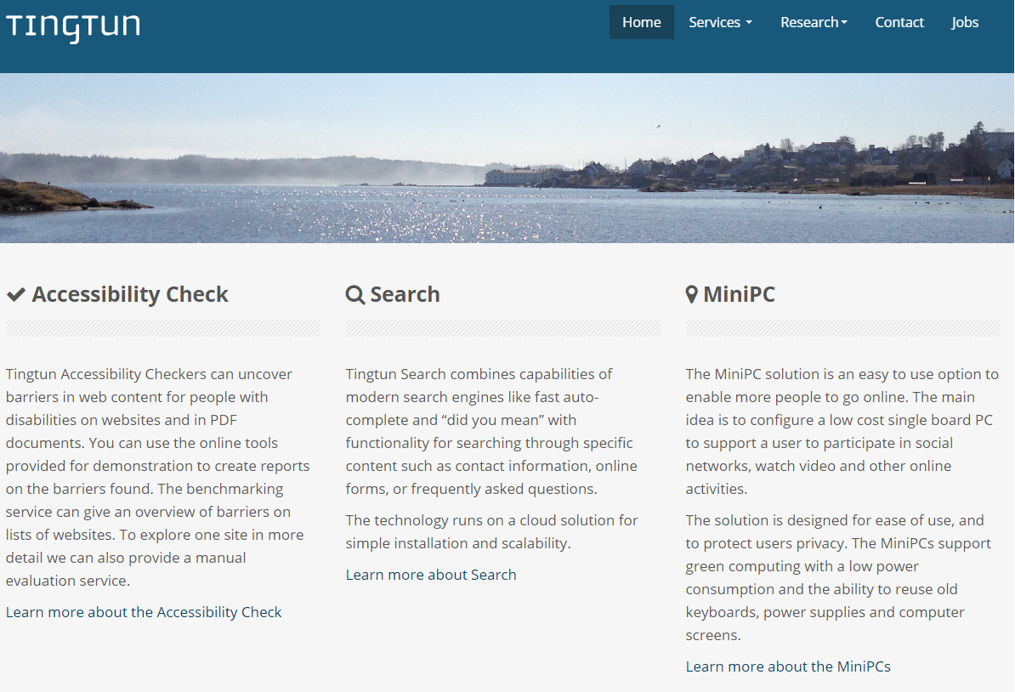Screen dimensions: 1015x692
Task: Click the Search section heading text
Action: pyautogui.click(x=405, y=295)
